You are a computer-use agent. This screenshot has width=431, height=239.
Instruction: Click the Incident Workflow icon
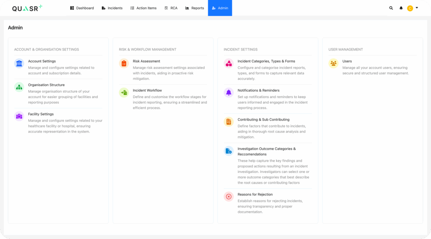[124, 93]
